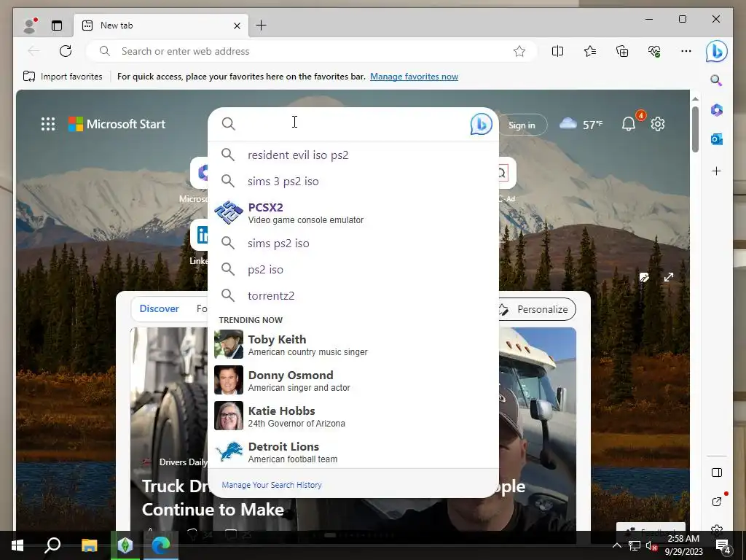
Task: Select the New tab tab
Action: point(161,26)
